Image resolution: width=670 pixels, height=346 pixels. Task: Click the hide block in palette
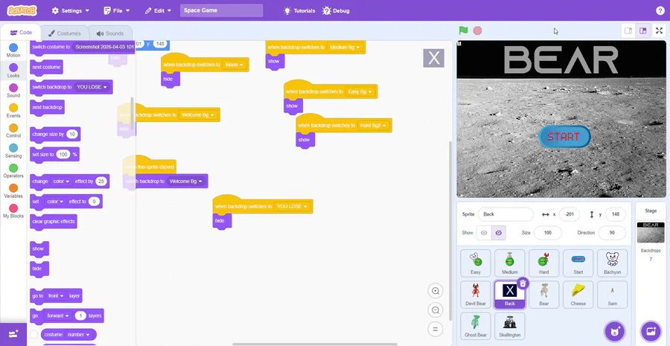pos(39,269)
